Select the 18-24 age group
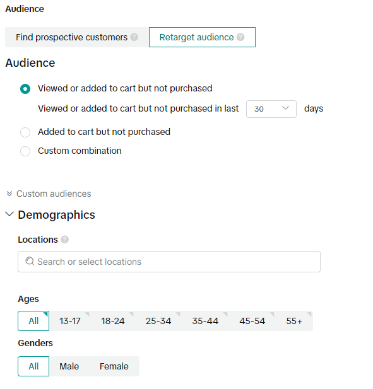Image resolution: width=373 pixels, height=389 pixels. (x=113, y=321)
